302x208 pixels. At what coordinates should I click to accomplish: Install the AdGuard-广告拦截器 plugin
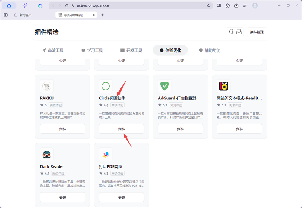point(180,129)
